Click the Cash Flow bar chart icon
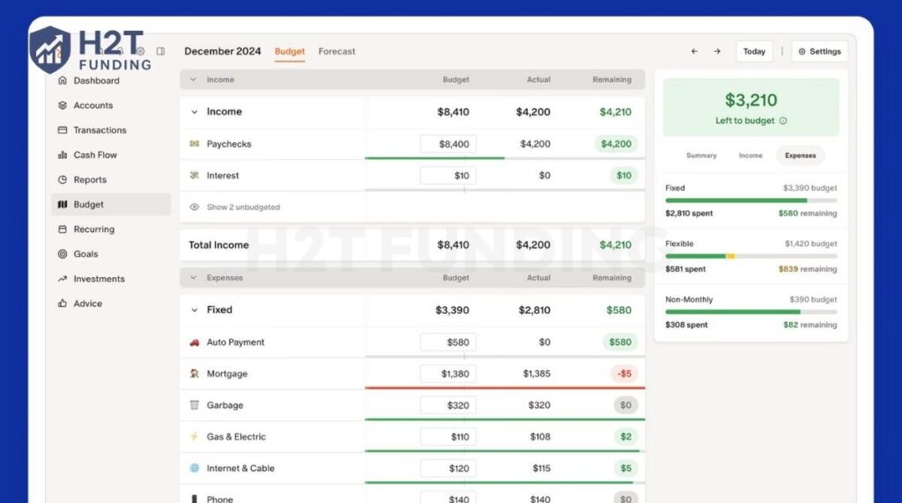Viewport: 902px width, 503px height. tap(63, 155)
